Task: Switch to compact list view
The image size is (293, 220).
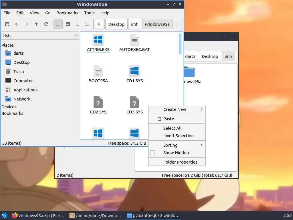Action: point(78,24)
